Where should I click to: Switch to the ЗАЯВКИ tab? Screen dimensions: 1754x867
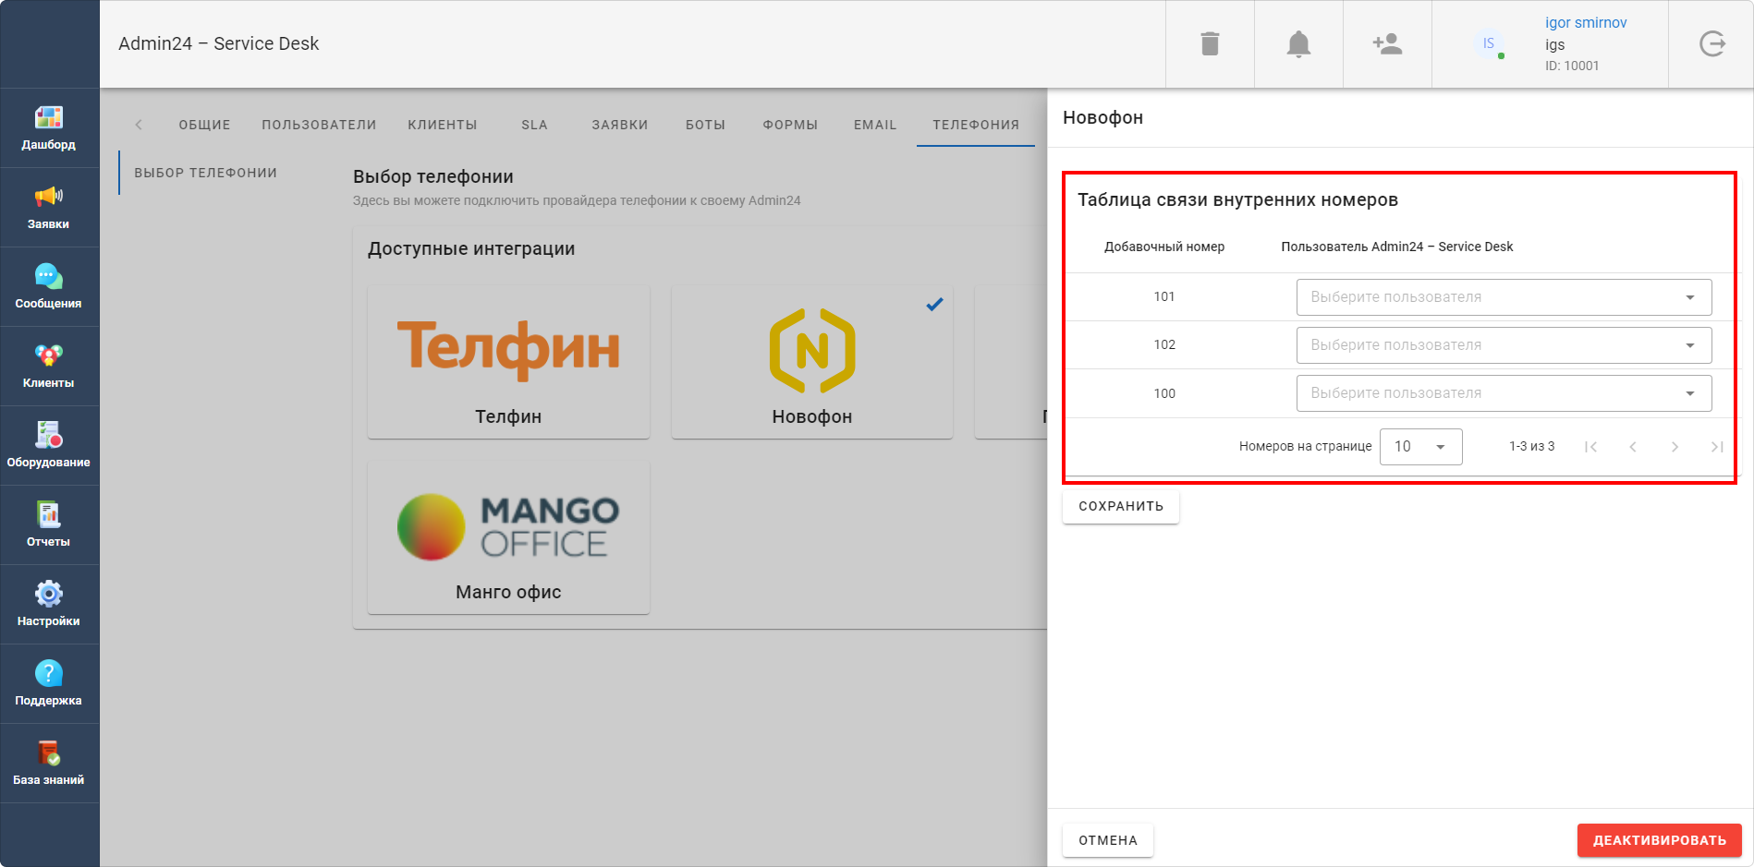click(x=620, y=125)
